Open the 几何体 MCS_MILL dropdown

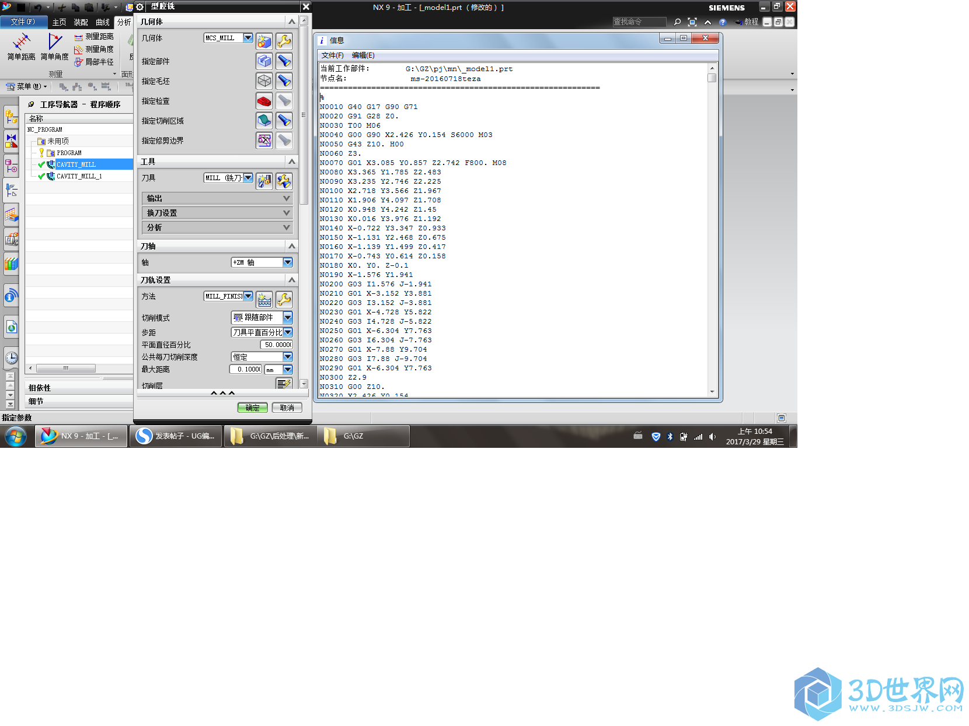[248, 38]
